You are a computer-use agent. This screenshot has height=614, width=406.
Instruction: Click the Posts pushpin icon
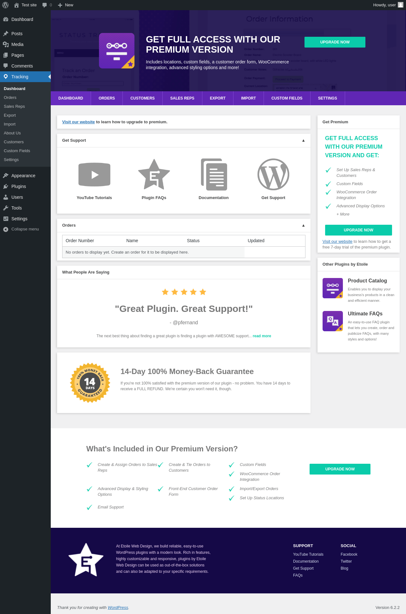click(x=6, y=34)
